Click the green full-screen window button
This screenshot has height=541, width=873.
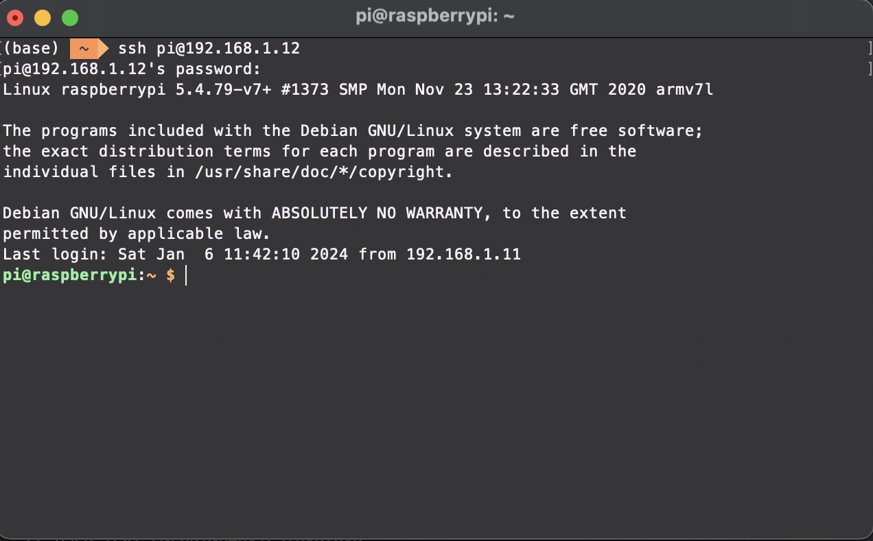tap(70, 18)
